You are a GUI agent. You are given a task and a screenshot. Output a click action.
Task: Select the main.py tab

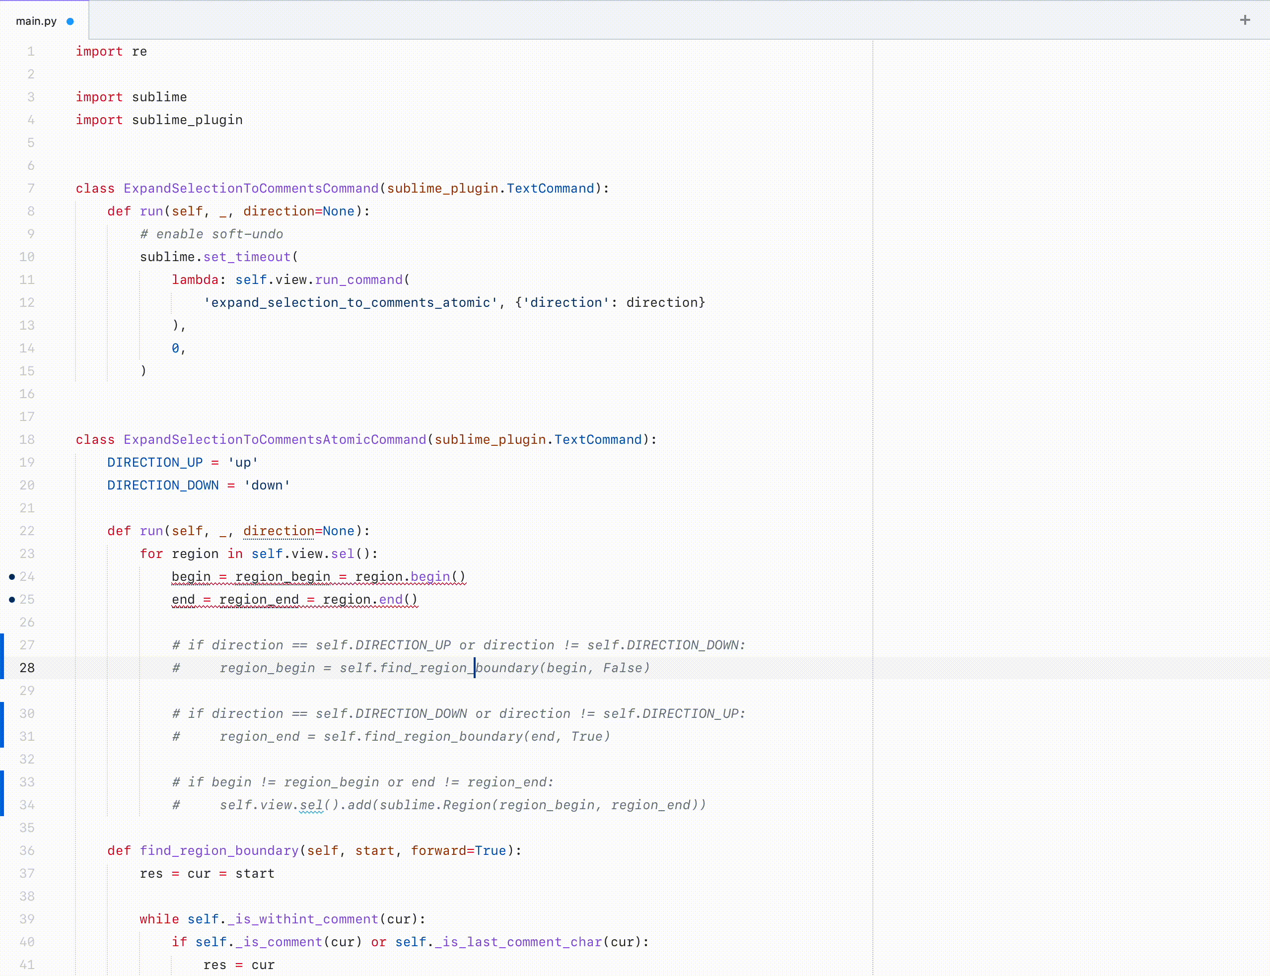pyautogui.click(x=36, y=20)
